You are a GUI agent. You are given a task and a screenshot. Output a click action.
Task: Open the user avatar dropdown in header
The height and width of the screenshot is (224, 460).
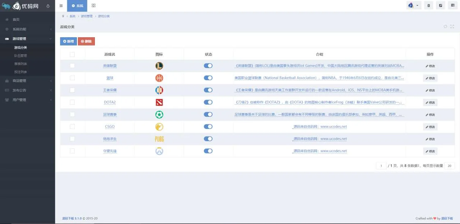pyautogui.click(x=414, y=5)
